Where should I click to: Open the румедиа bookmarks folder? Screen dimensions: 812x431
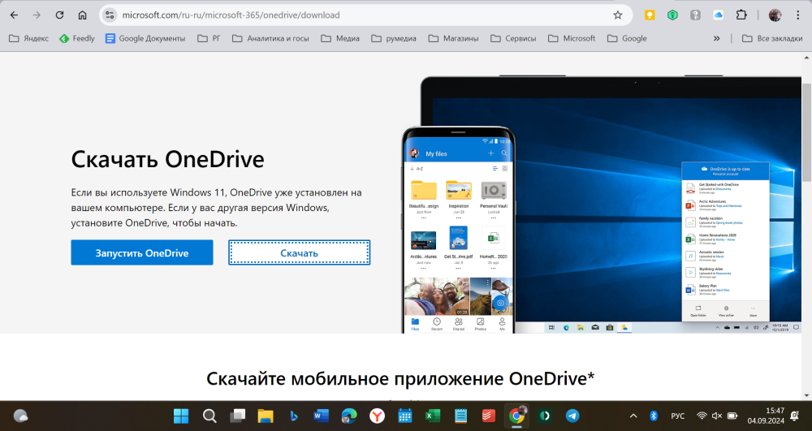tap(394, 38)
